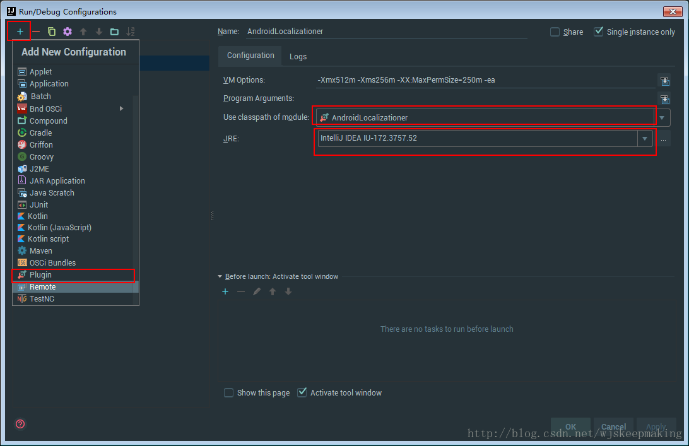Expand the Program Arguments editor icon

665,99
